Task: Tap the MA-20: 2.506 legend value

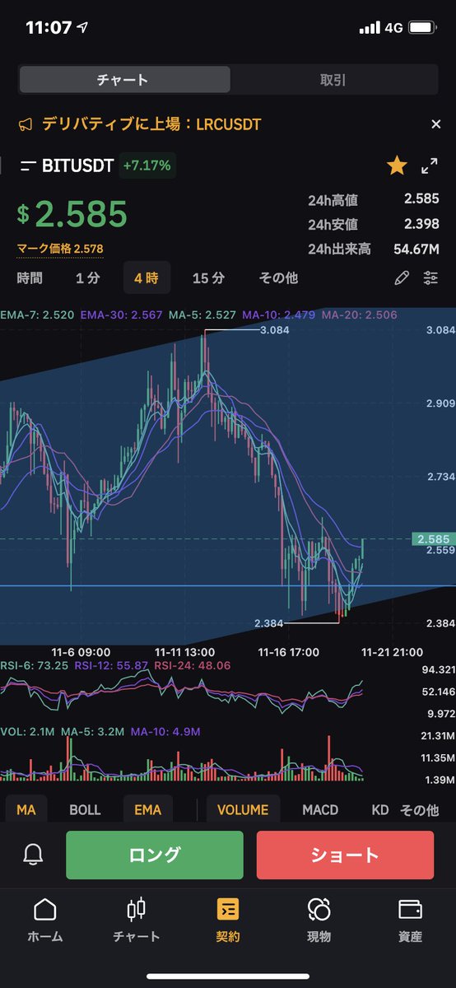Action: [360, 315]
